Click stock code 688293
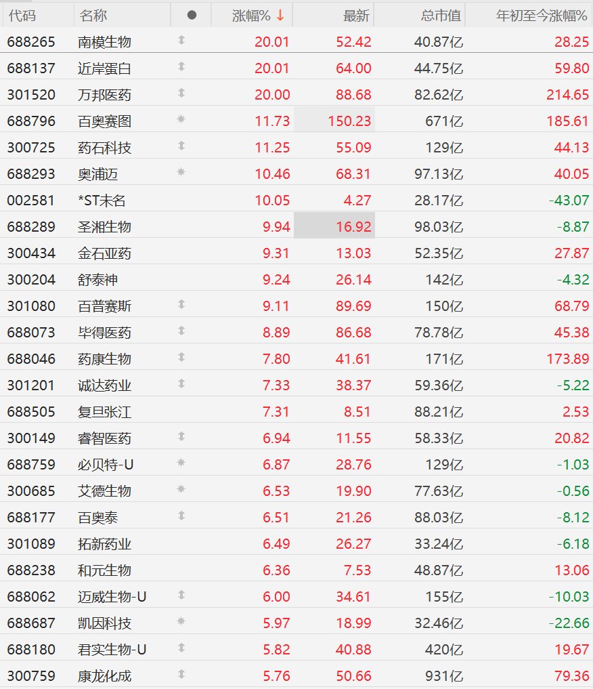 tap(31, 174)
